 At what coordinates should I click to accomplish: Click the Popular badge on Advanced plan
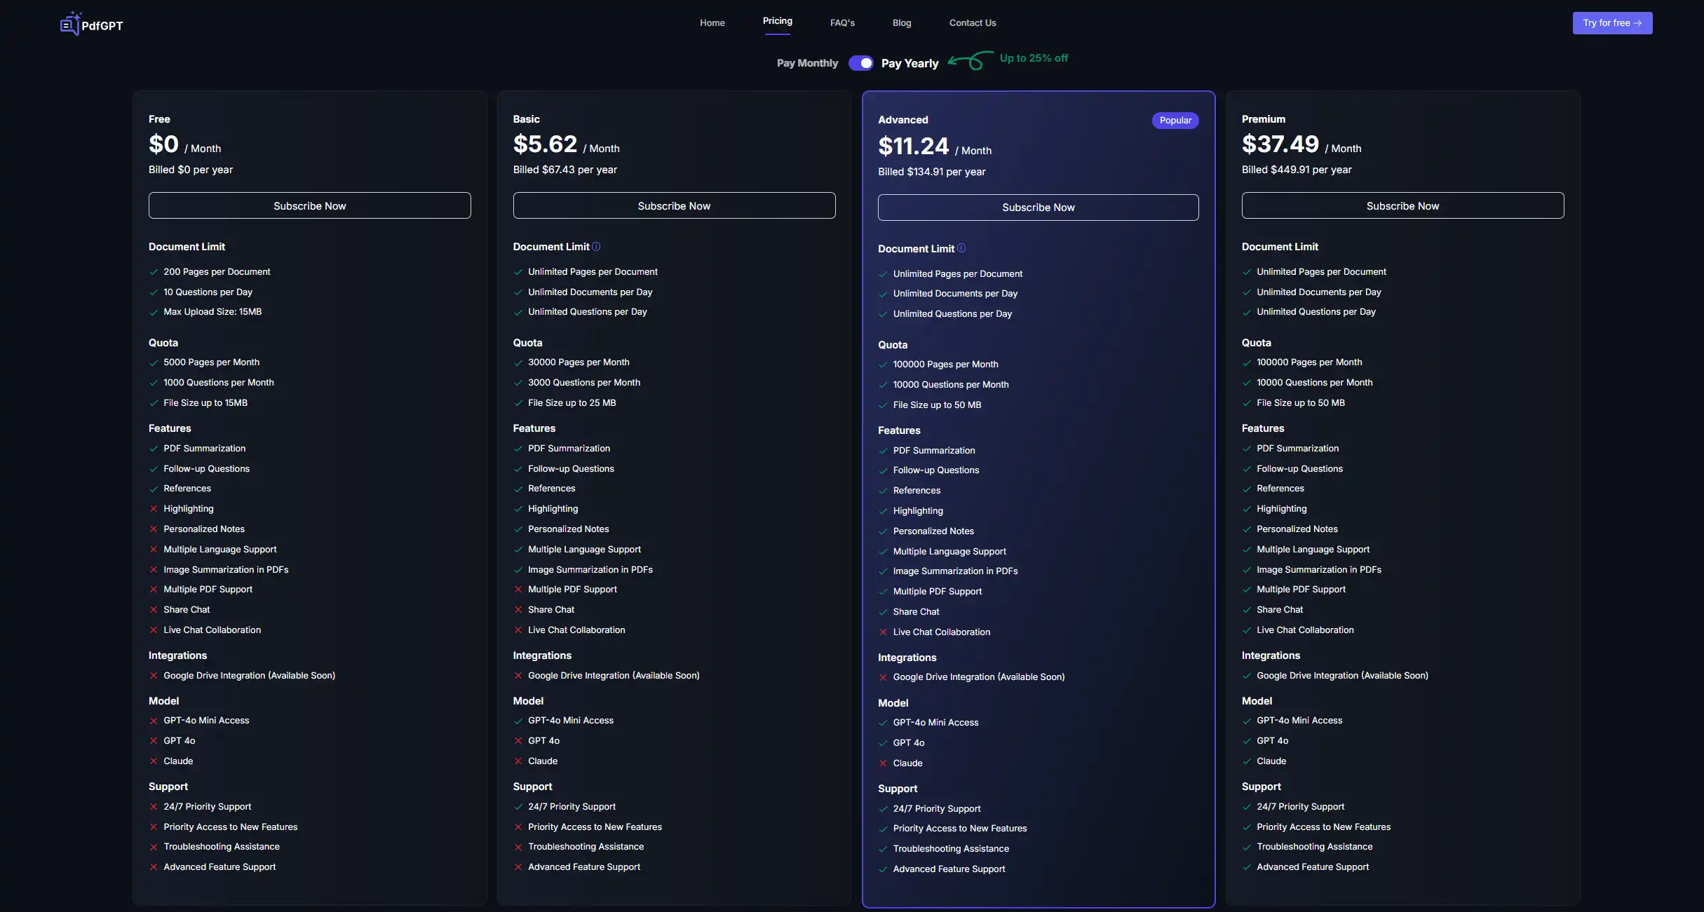tap(1175, 121)
